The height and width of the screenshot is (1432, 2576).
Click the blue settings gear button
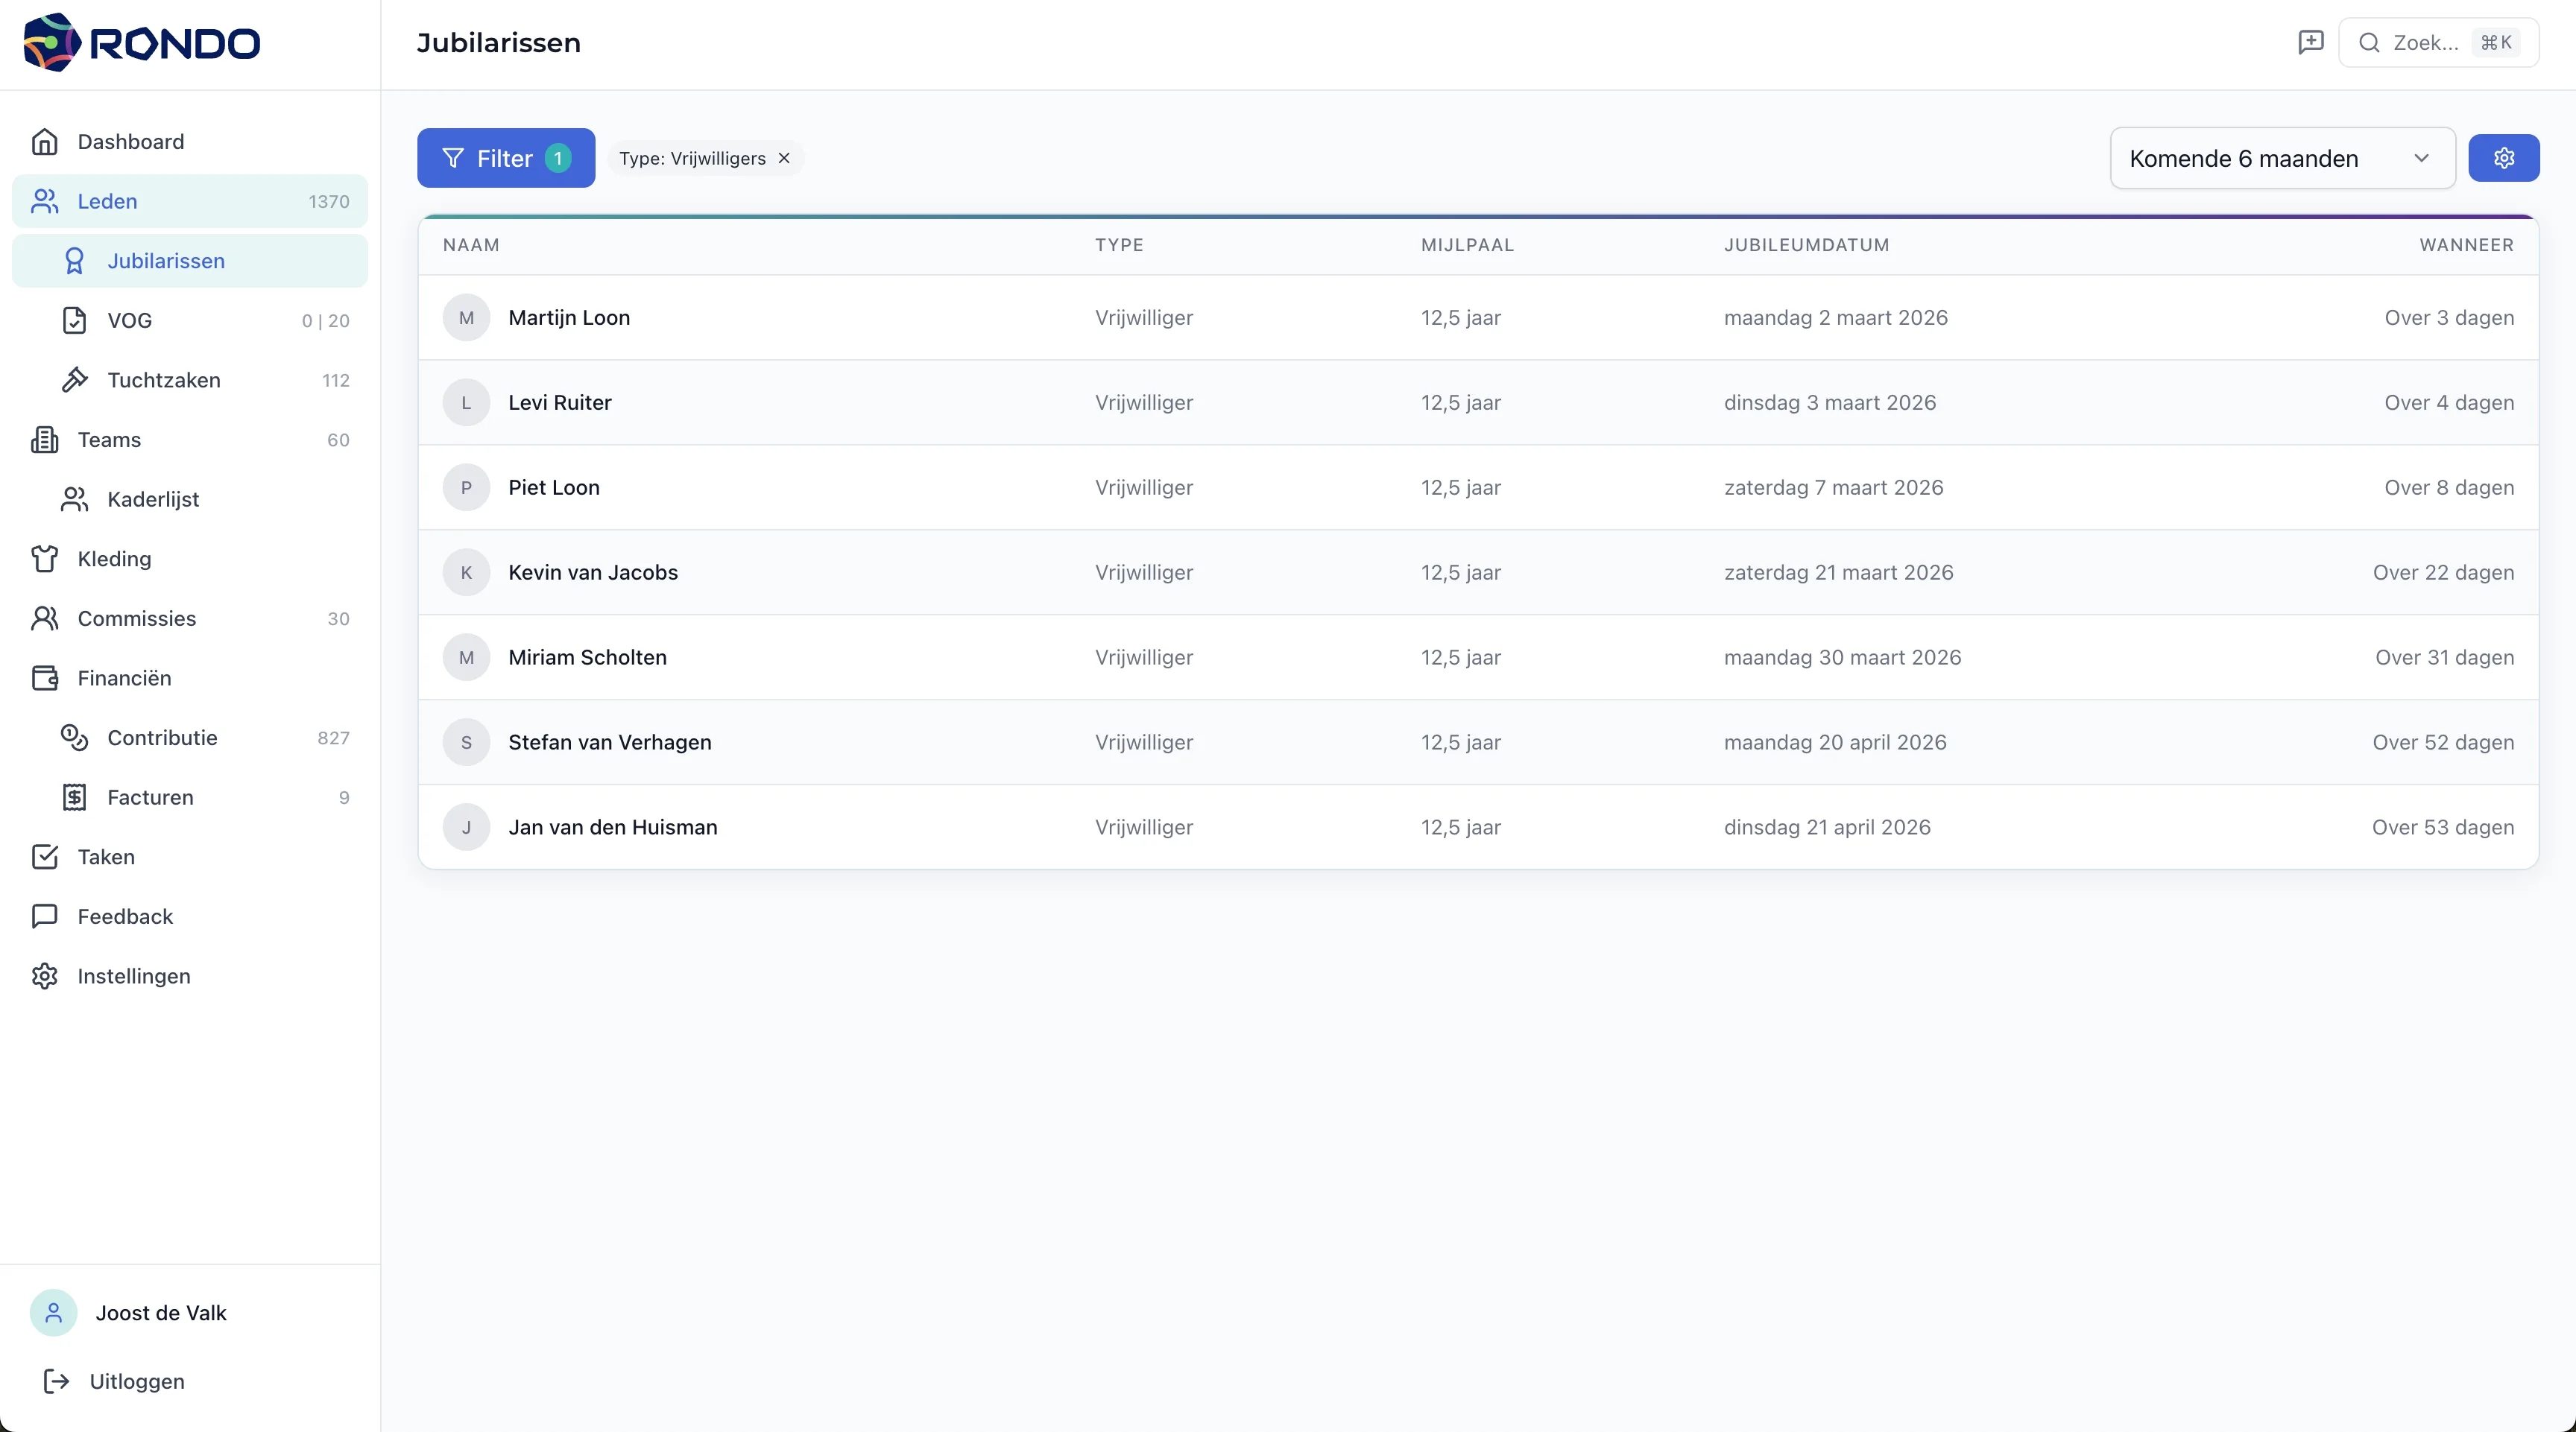[x=2503, y=158]
